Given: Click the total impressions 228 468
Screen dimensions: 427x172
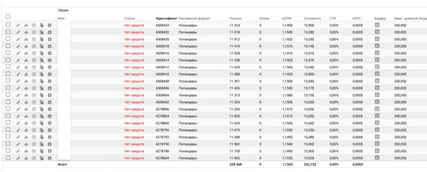Looking at the screenshot, I should click(x=236, y=165).
